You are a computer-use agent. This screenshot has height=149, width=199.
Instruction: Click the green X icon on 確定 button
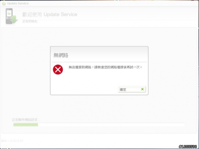click(x=142, y=89)
